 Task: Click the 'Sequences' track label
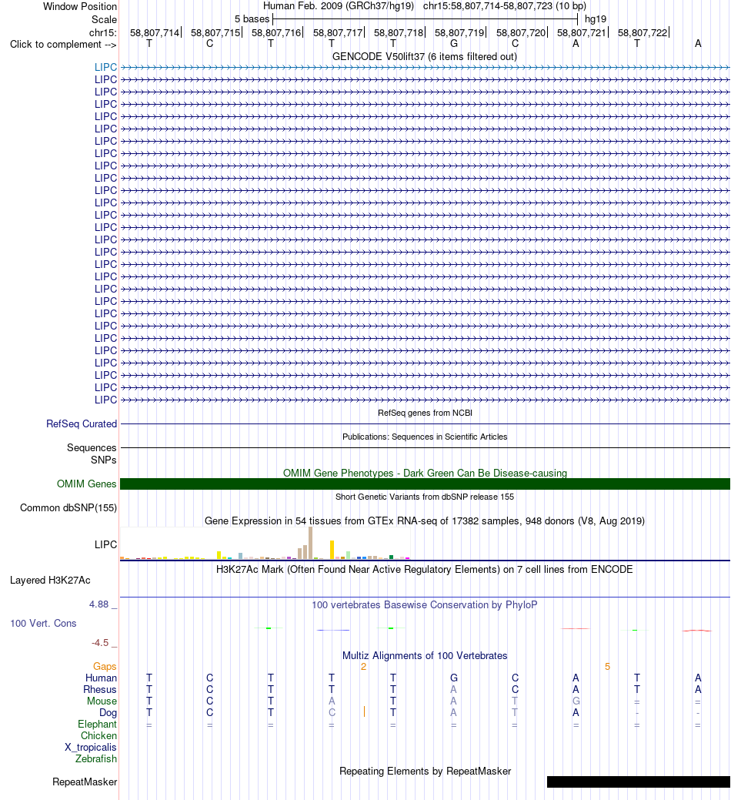pyautogui.click(x=92, y=448)
